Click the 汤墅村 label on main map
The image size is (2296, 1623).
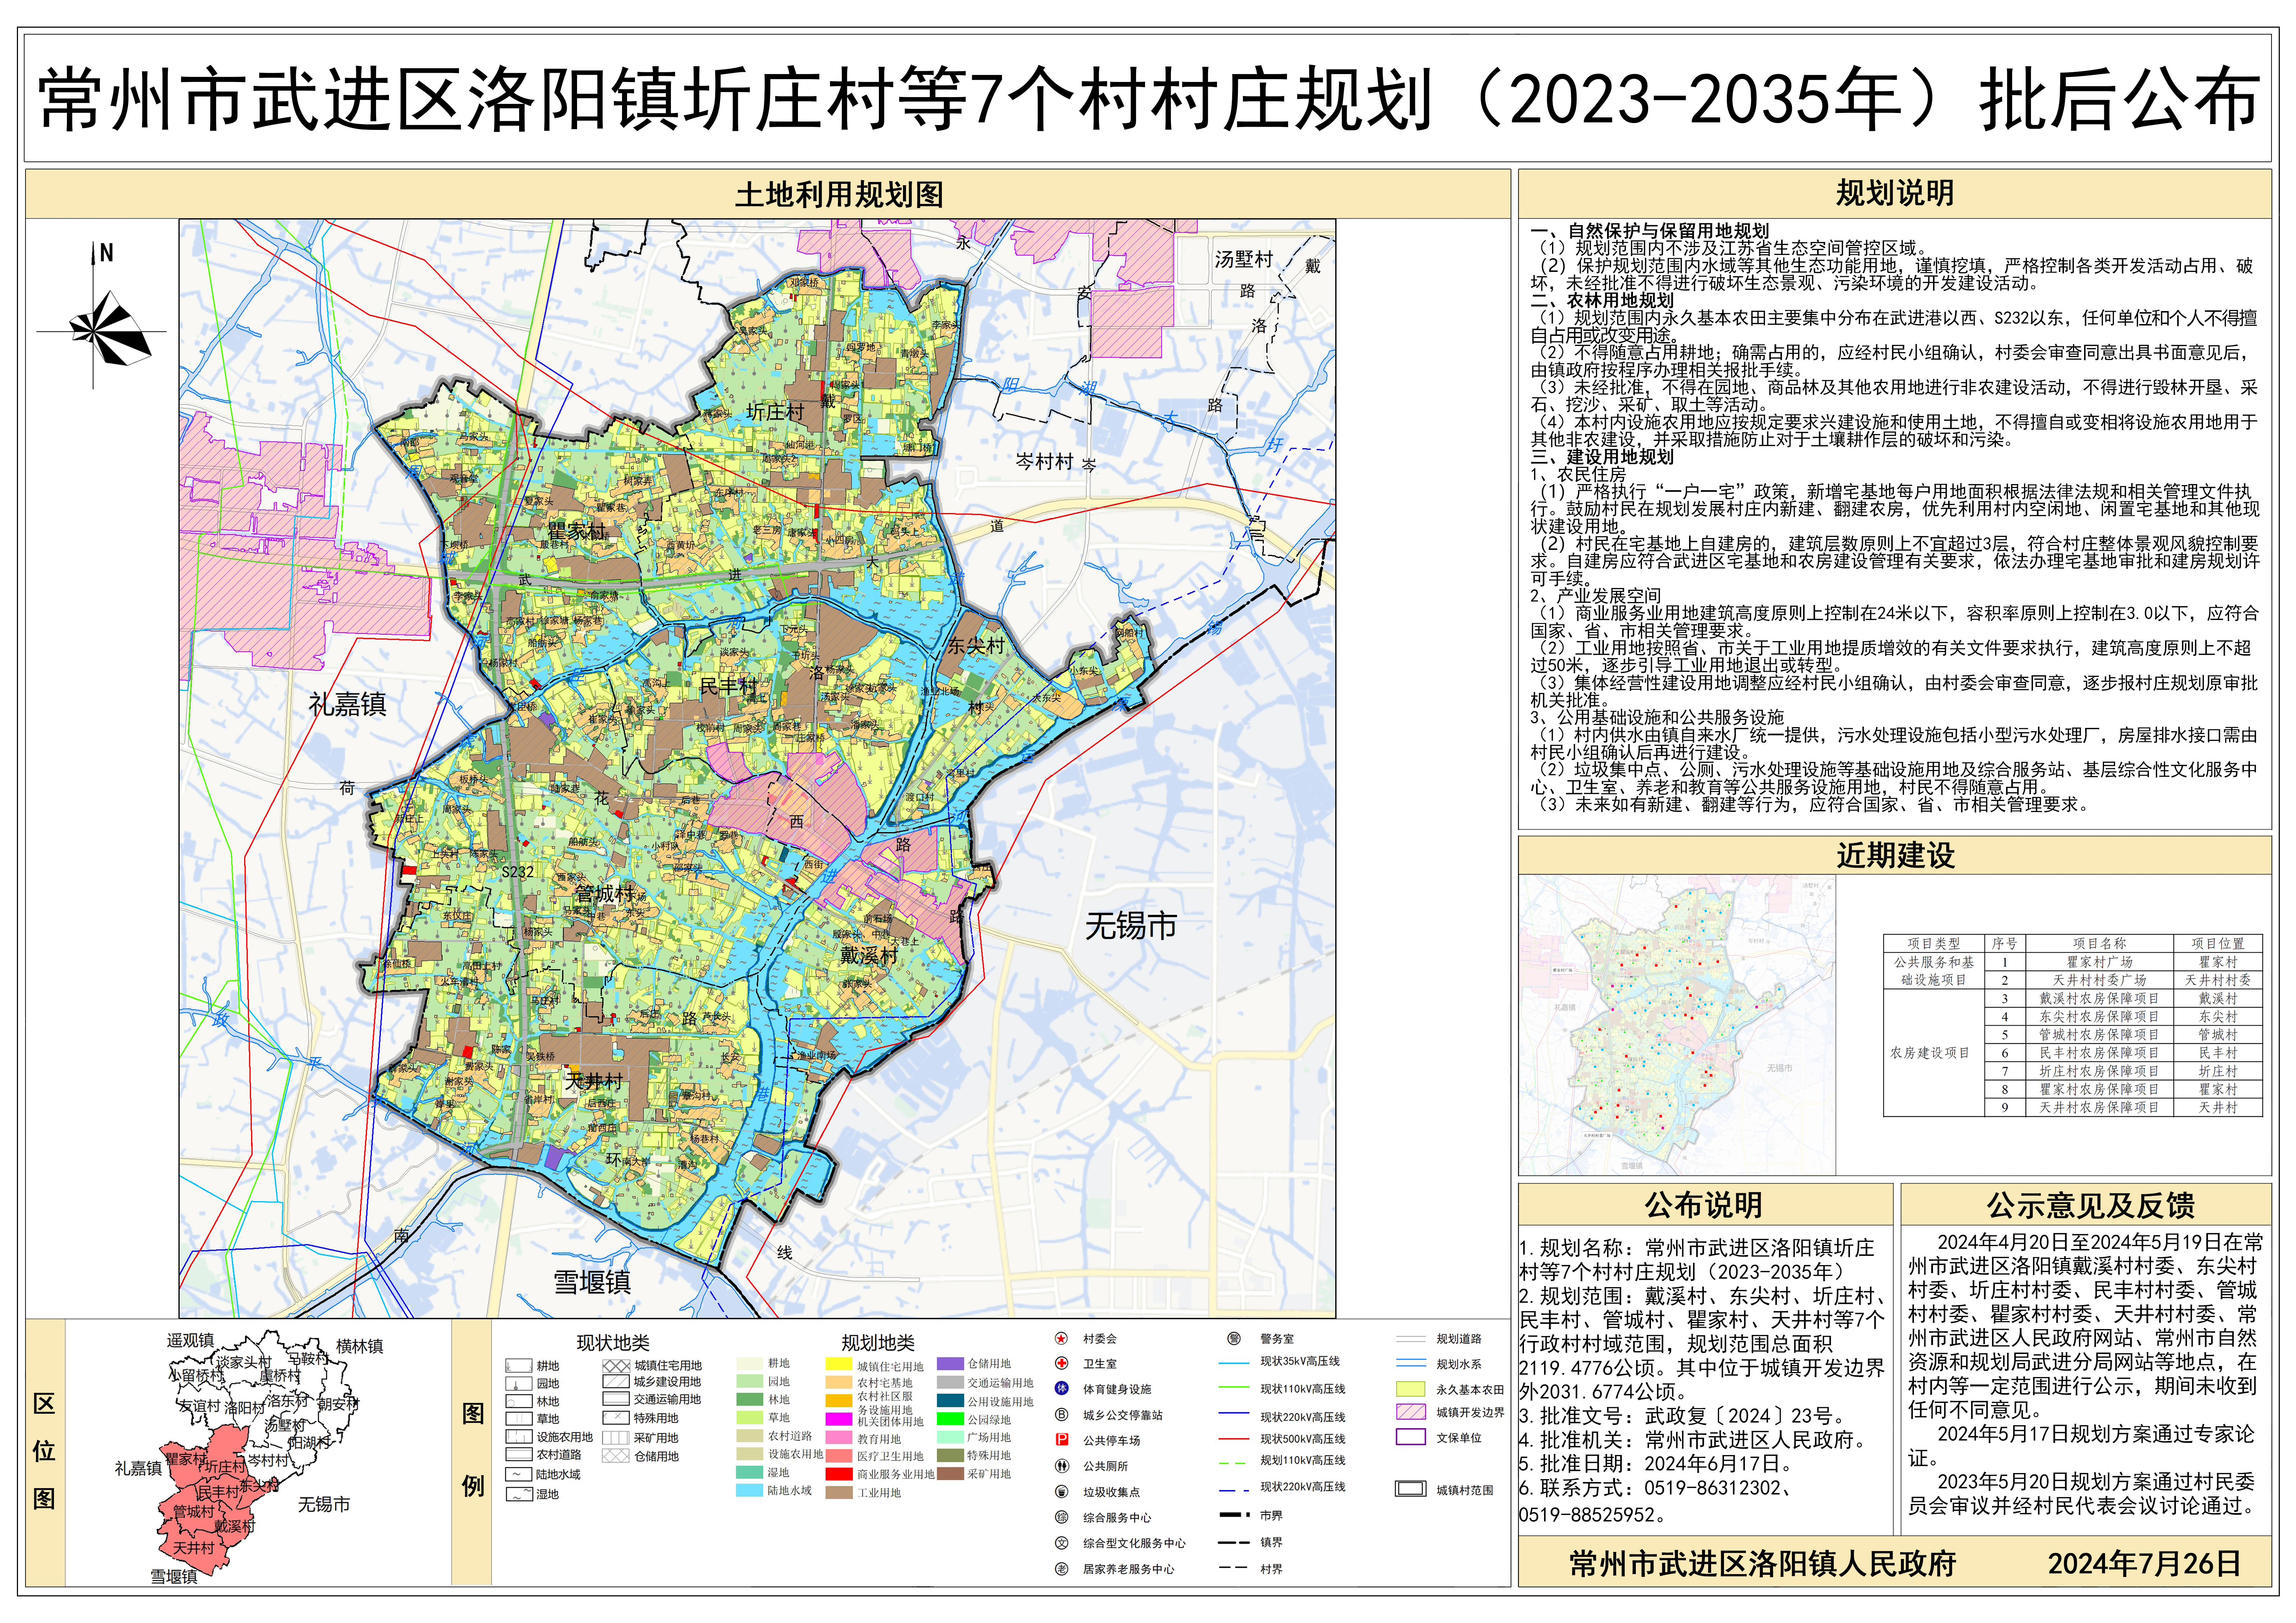pos(1244,259)
